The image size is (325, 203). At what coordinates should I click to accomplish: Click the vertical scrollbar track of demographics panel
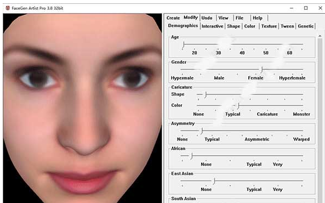tap(320, 120)
